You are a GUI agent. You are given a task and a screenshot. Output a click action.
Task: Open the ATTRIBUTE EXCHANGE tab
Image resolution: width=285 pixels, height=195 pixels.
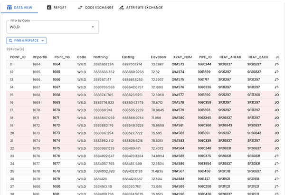[x=141, y=8]
